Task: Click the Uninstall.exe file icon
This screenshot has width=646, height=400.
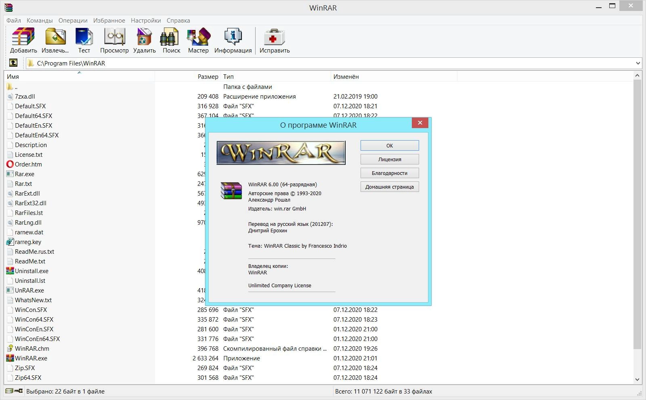Action: click(10, 271)
